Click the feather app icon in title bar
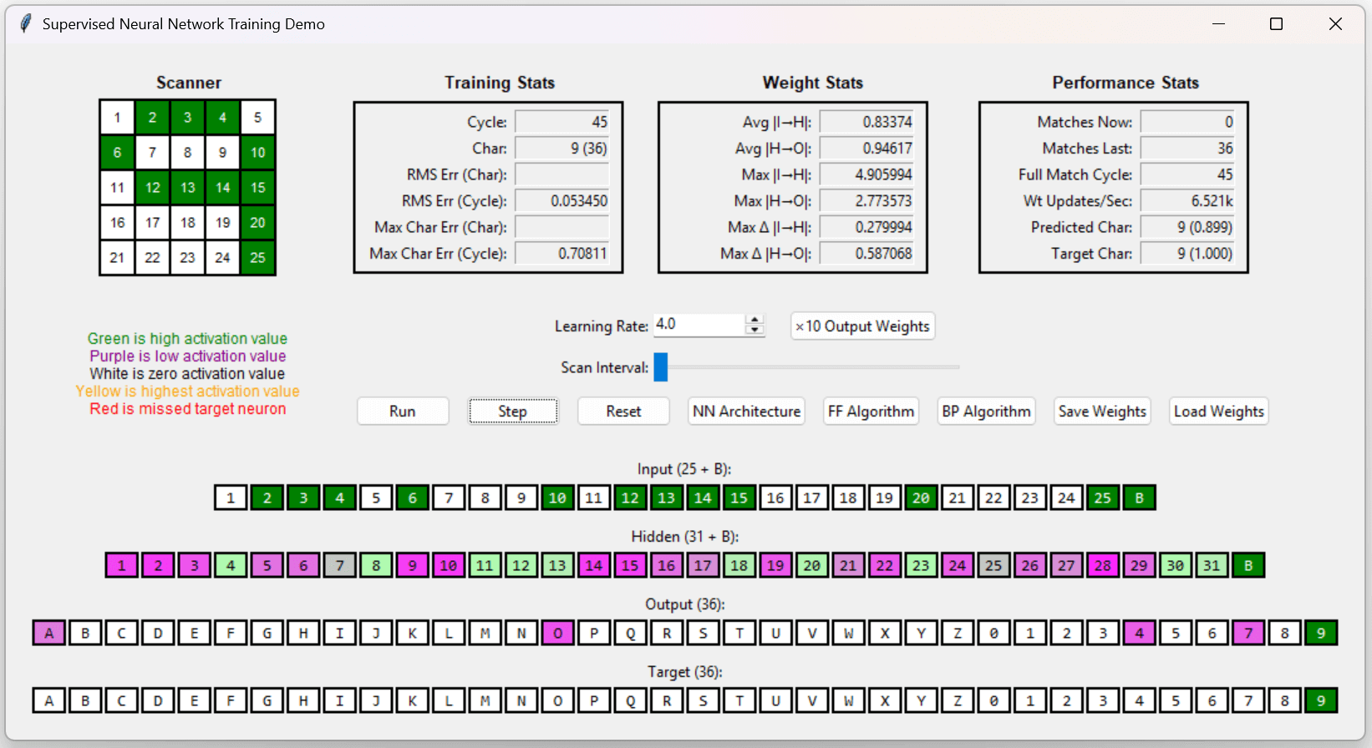1372x748 pixels. pyautogui.click(x=26, y=24)
